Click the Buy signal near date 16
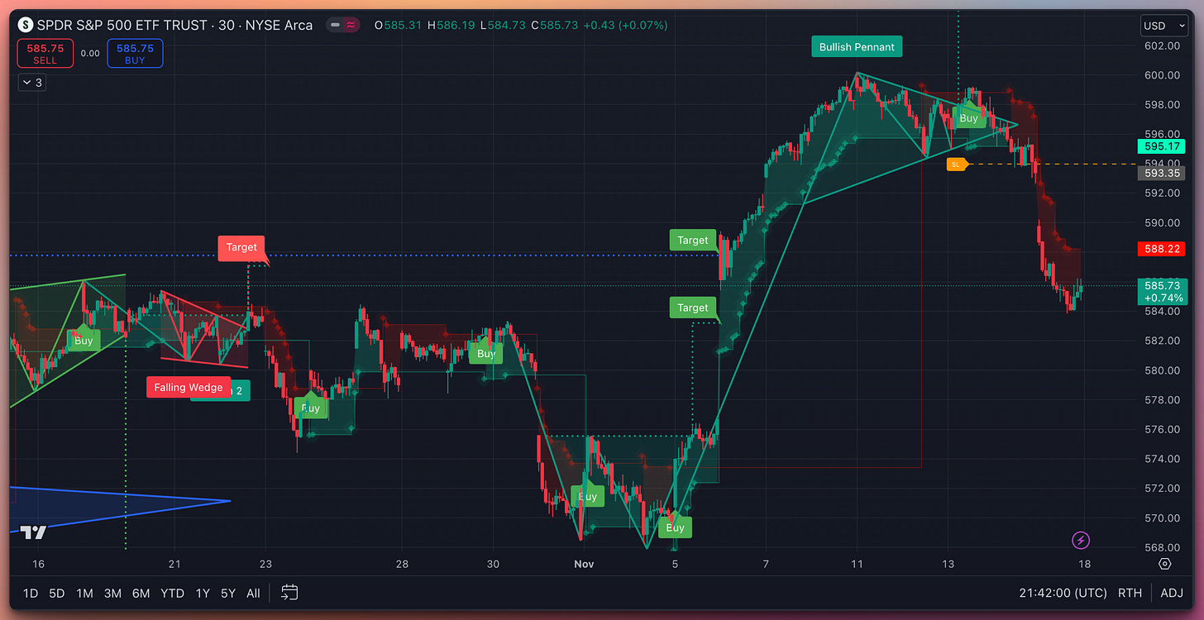Image resolution: width=1204 pixels, height=620 pixels. (x=84, y=340)
